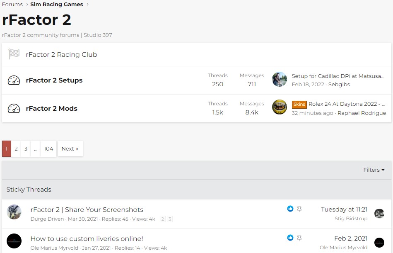The height and width of the screenshot is (253, 393).
Task: Click the pin icon on custom liveries thread
Action: (x=299, y=238)
